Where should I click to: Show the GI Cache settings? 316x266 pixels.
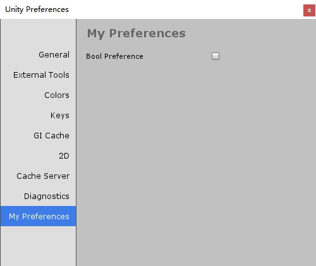pyautogui.click(x=38, y=136)
